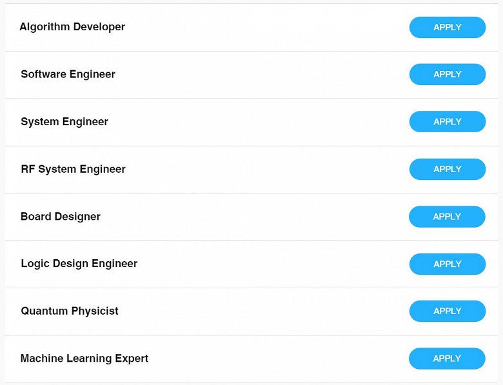503x385 pixels.
Task: Select the Quantum Physicist job title
Action: tap(70, 311)
